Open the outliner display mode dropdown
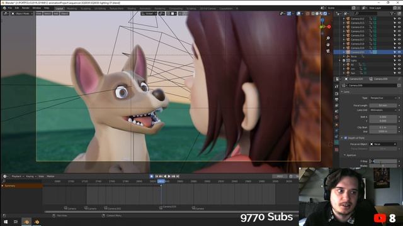Viewport: 403px width, 226px height. (347, 13)
